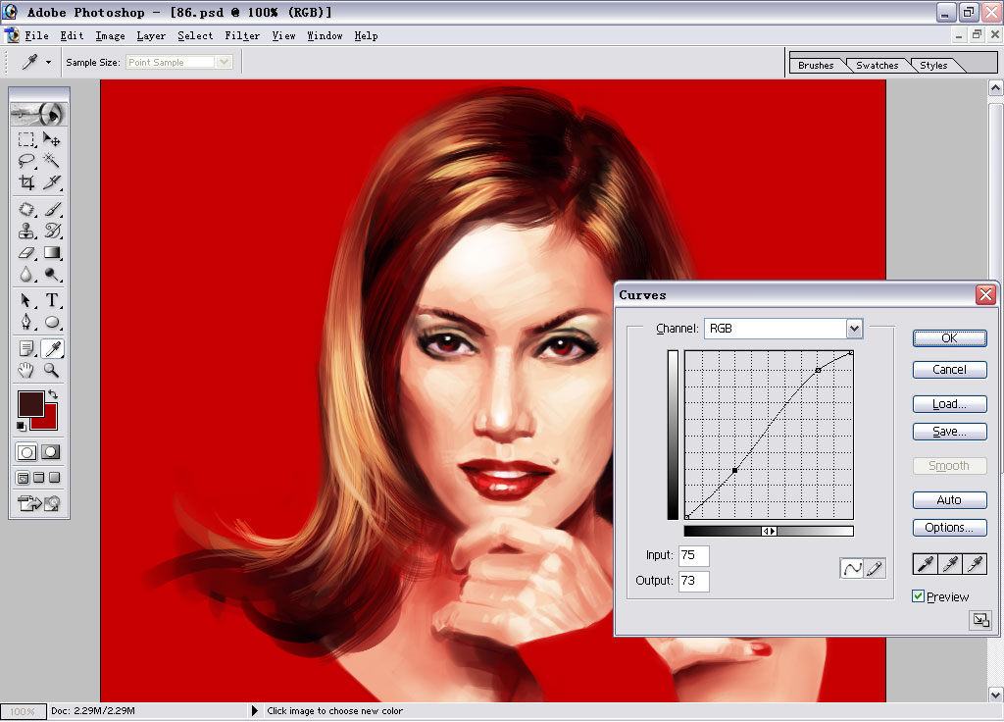Screen dimensions: 1004x722
Task: Switch to Standard Screen mode
Action: 24,478
